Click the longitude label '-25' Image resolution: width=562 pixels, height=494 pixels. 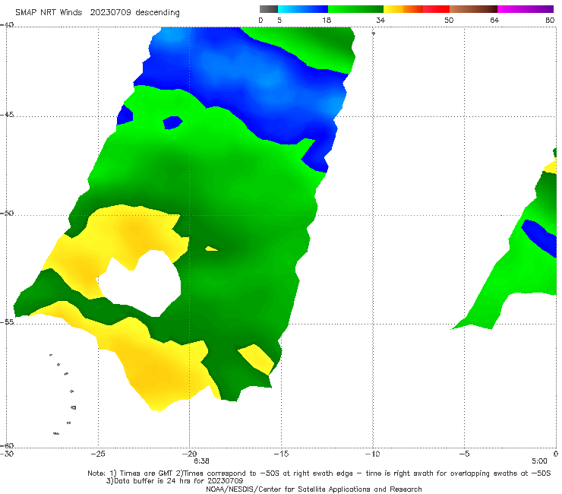98,454
